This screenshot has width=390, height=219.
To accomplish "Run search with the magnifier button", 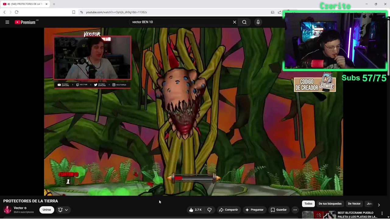I will coord(244,22).
